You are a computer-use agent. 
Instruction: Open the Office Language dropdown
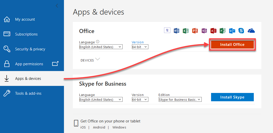coord(101,47)
